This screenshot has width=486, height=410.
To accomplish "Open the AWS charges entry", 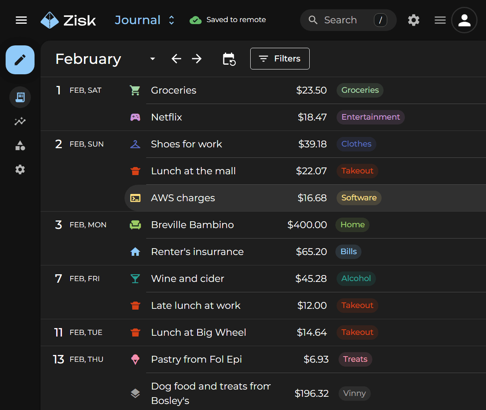I will (305, 198).
